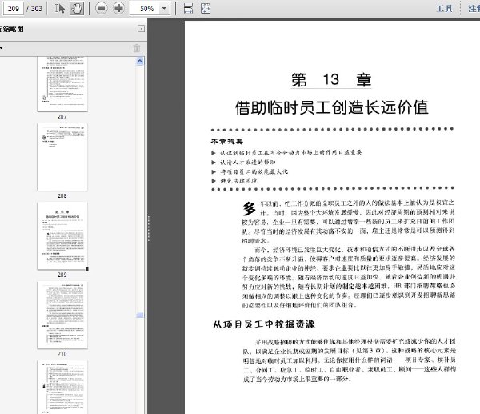Select the partially shown thumbnail below 210

pos(62,387)
